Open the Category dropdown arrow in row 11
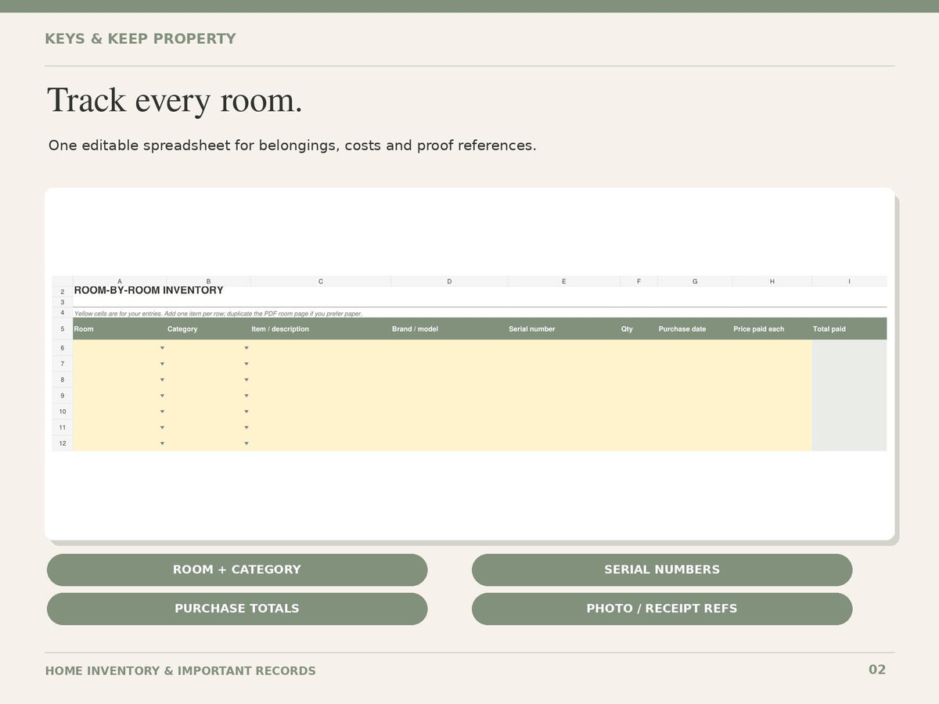The width and height of the screenshot is (939, 704). pyautogui.click(x=246, y=428)
